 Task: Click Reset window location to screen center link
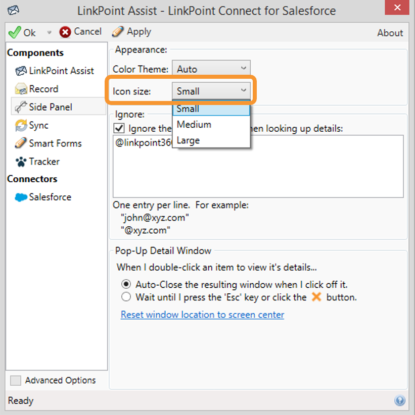tap(203, 315)
